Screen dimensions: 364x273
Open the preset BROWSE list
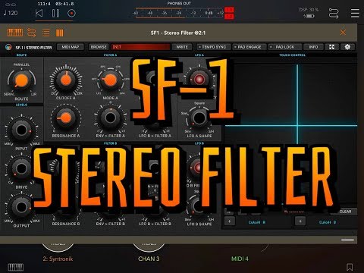click(99, 47)
